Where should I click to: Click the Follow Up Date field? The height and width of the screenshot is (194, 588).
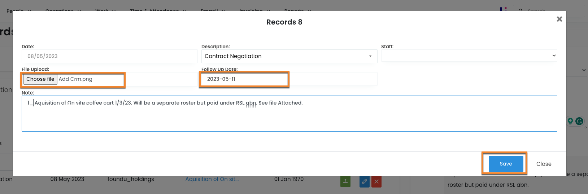point(244,79)
